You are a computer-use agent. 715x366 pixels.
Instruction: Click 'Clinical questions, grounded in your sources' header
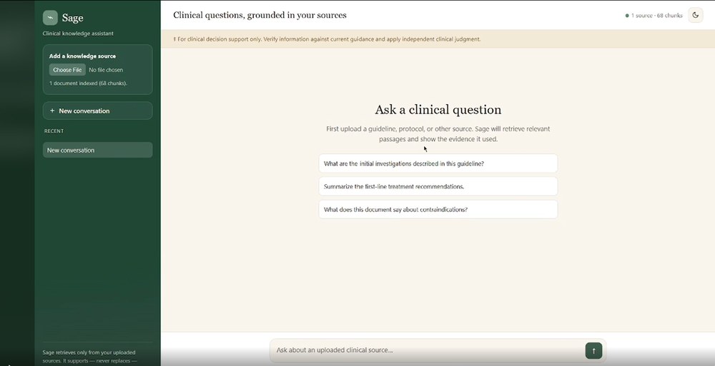point(260,15)
